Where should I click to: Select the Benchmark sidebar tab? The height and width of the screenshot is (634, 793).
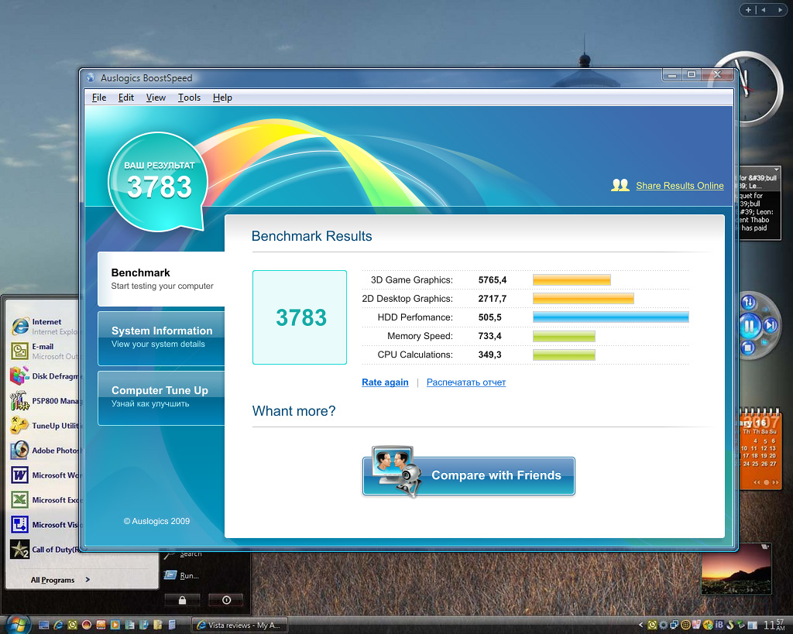[x=161, y=279]
